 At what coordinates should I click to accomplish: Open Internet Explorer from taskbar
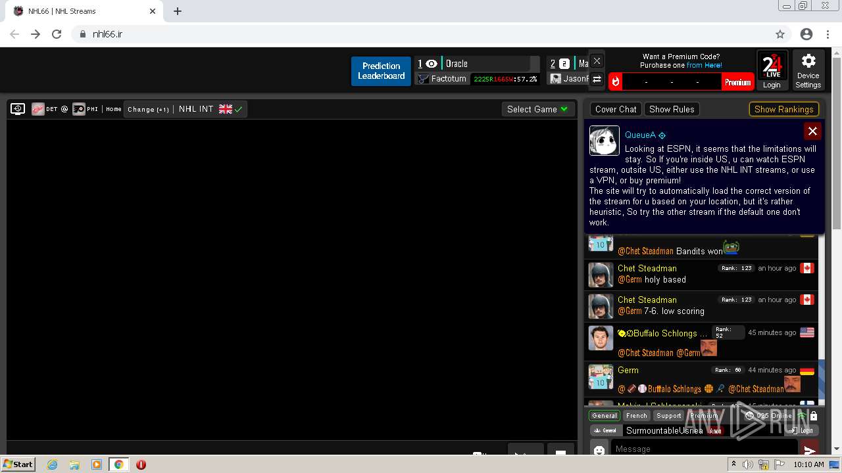53,464
